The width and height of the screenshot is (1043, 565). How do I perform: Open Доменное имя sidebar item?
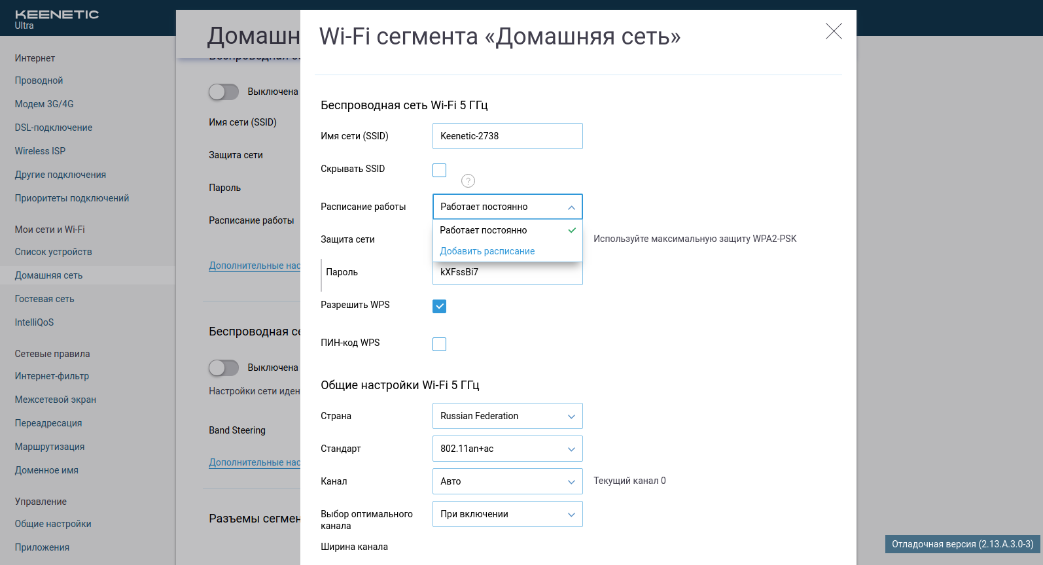(x=46, y=470)
